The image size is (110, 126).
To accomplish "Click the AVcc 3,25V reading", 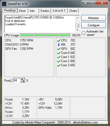I will pyautogui.click(x=17, y=108).
